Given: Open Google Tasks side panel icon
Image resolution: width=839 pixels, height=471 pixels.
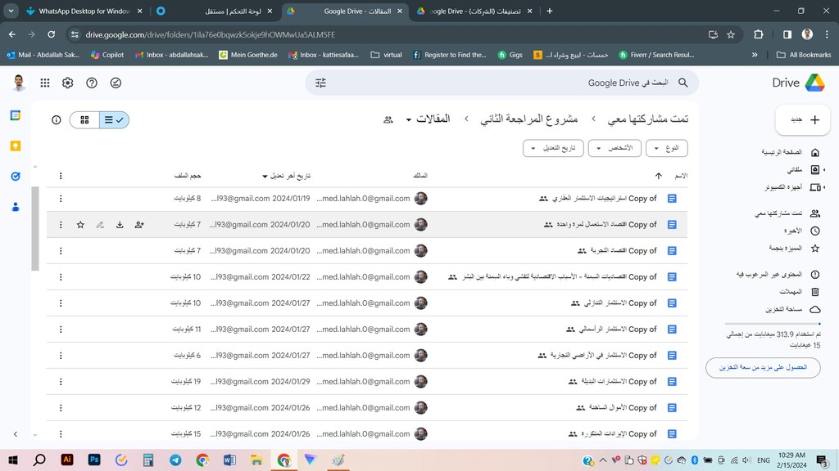Looking at the screenshot, I should [16, 177].
